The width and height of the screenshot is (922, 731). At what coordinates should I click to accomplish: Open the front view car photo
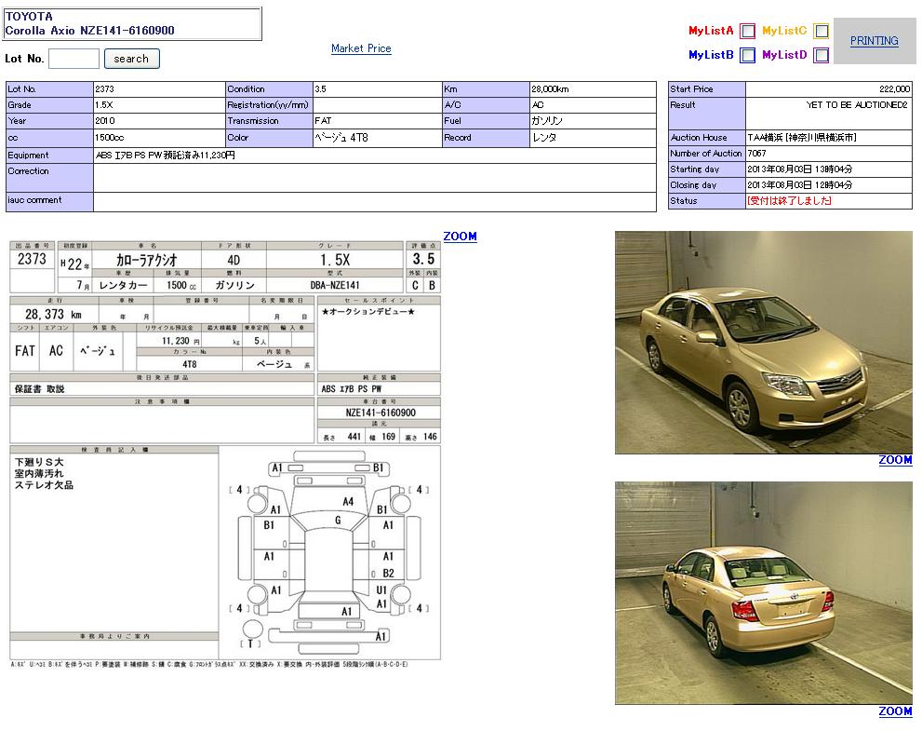[763, 343]
